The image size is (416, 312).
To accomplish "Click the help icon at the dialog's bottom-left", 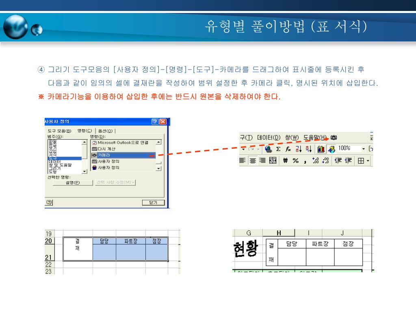I will pos(49,202).
